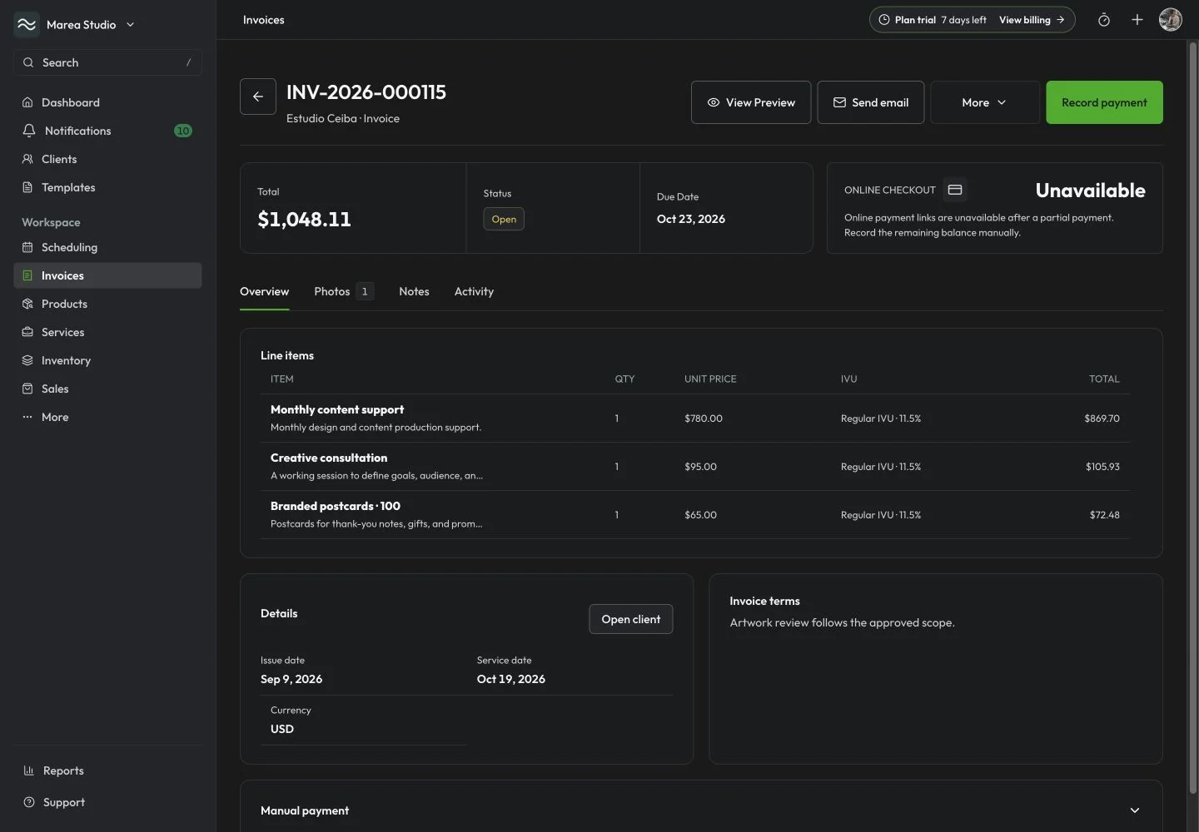Open the More actions dropdown
Image resolution: width=1199 pixels, height=832 pixels.
(x=984, y=102)
